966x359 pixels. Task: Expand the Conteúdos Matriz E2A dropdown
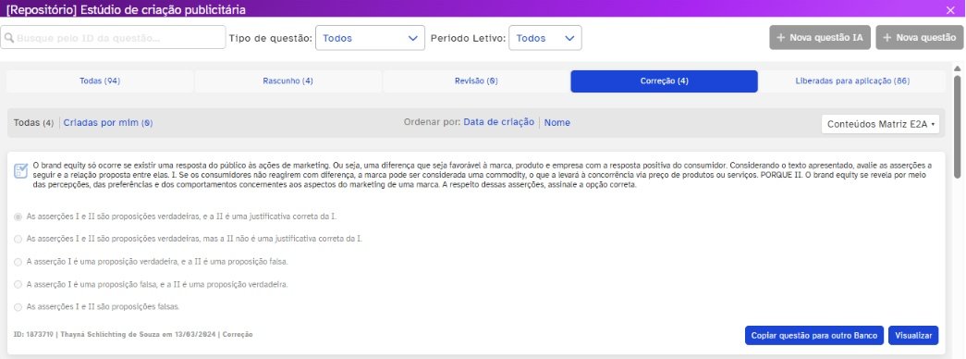click(x=881, y=124)
